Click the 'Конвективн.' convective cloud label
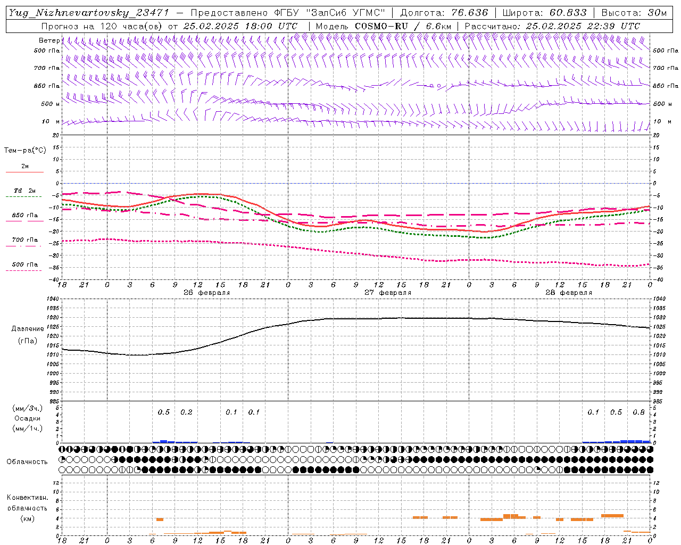 click(27, 498)
